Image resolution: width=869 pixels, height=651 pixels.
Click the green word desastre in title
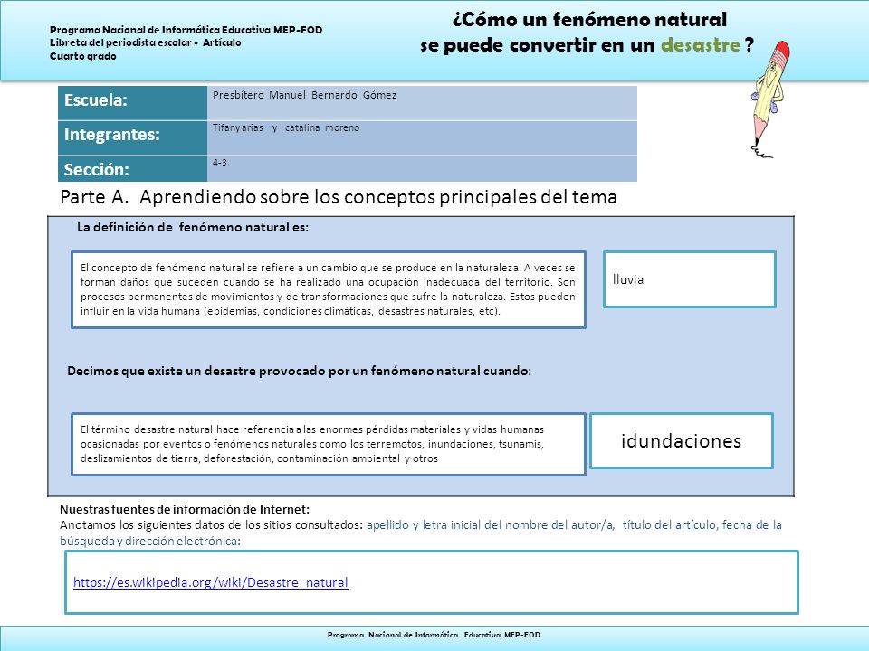(701, 45)
